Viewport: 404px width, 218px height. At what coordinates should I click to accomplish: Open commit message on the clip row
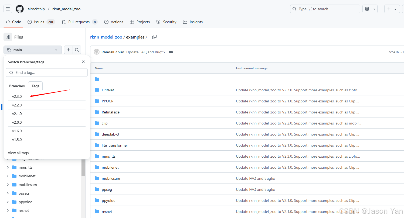point(298,123)
